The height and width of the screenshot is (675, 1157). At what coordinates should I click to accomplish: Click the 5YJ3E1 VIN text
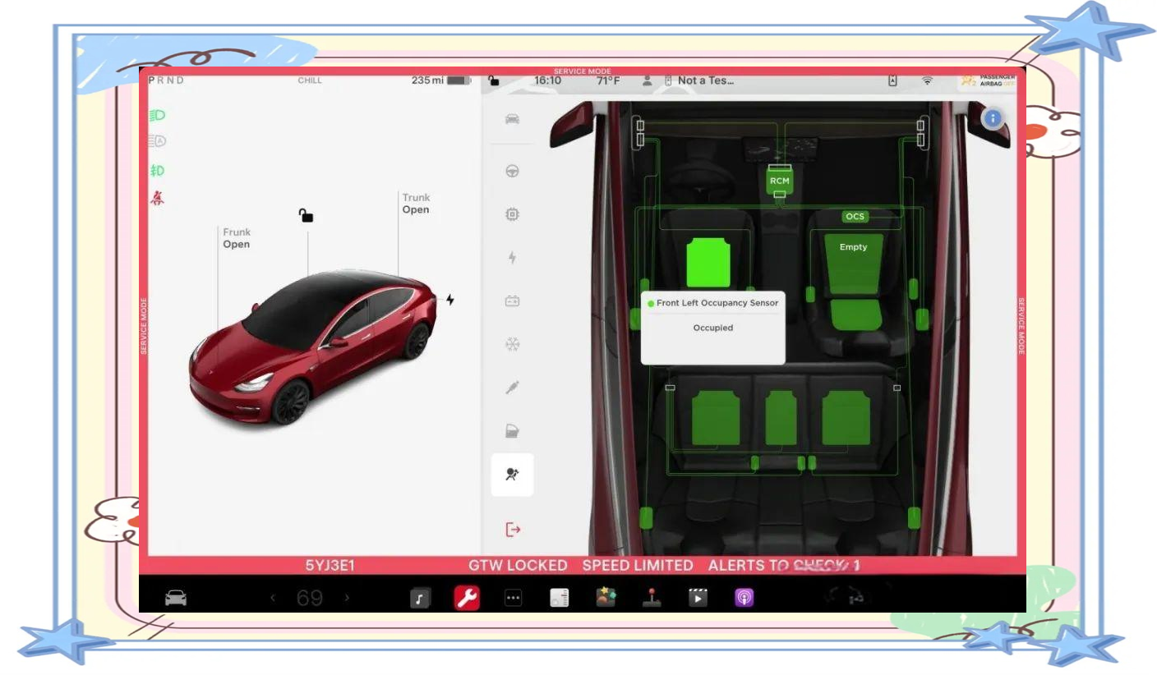point(330,566)
